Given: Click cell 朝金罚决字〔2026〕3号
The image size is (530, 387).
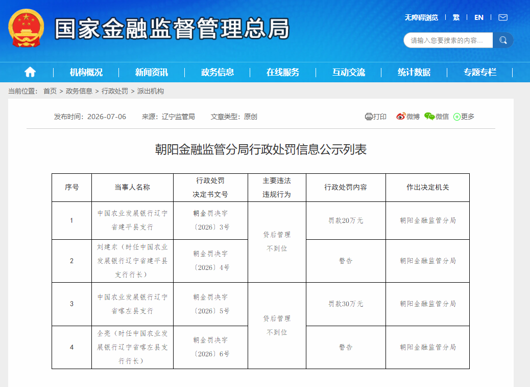Looking at the screenshot, I should 210,220.
